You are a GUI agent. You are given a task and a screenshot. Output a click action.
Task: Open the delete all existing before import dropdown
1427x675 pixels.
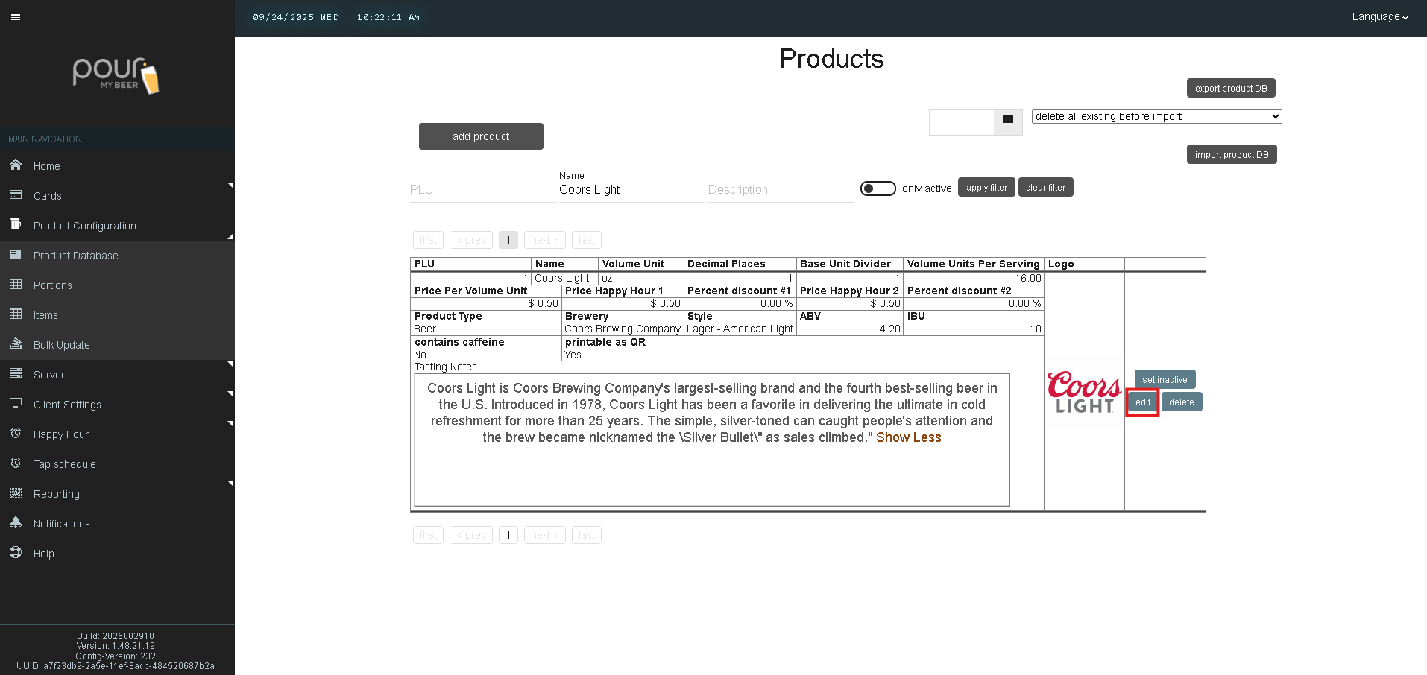(1156, 116)
